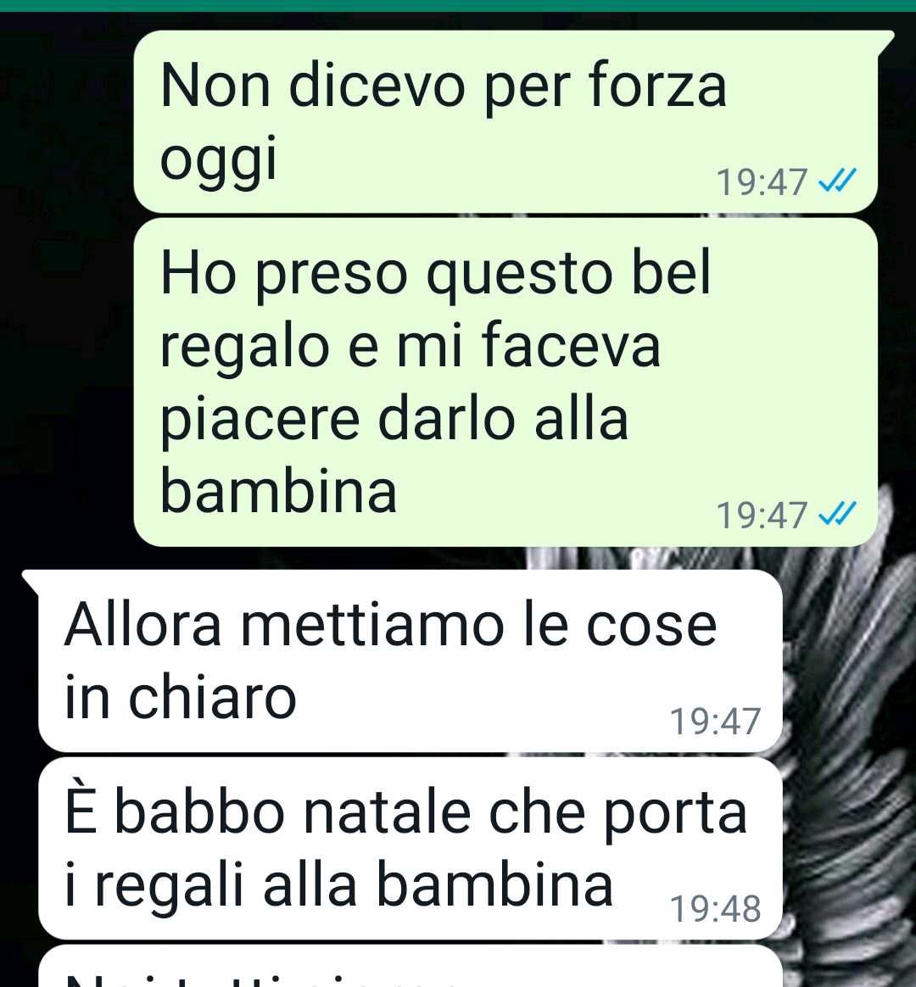The image size is (916, 987).
Task: Select the 'Ho preso questo bel regalo' message
Action: coord(505,382)
